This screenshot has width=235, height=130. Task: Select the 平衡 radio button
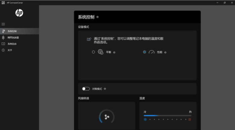pyautogui.click(x=93, y=52)
